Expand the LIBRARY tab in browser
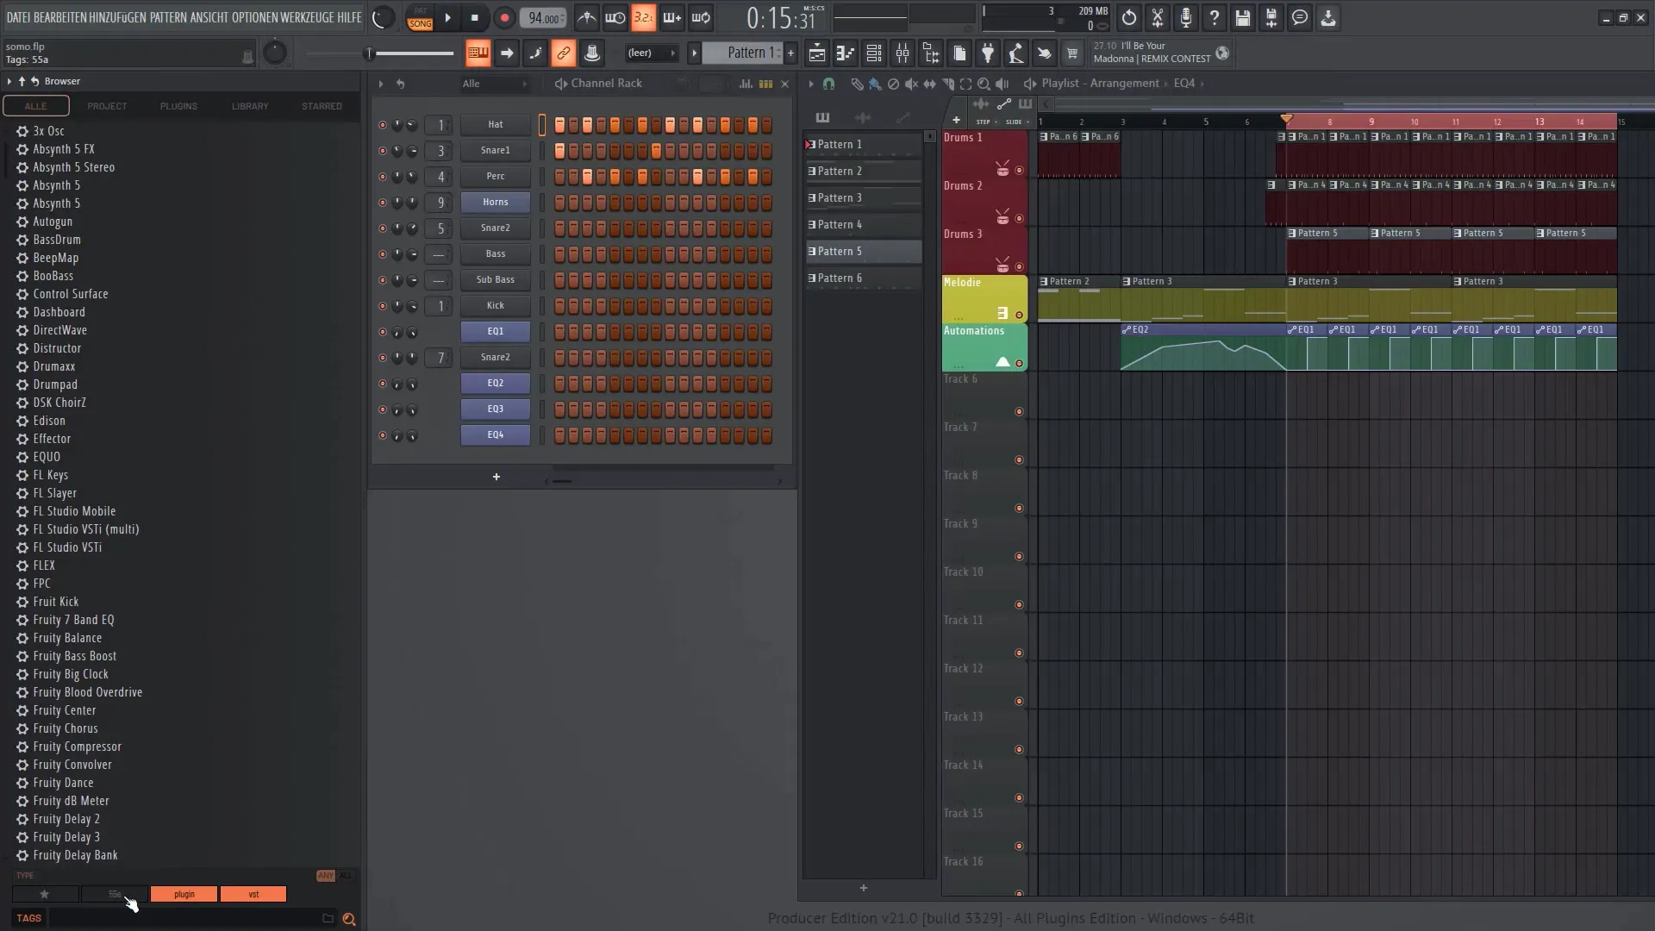The width and height of the screenshot is (1655, 931). (x=250, y=104)
